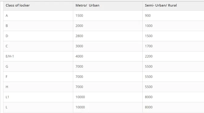This screenshot has height=113, width=204.
Task: Click the 1500 Metro value for class A
Action: click(79, 16)
